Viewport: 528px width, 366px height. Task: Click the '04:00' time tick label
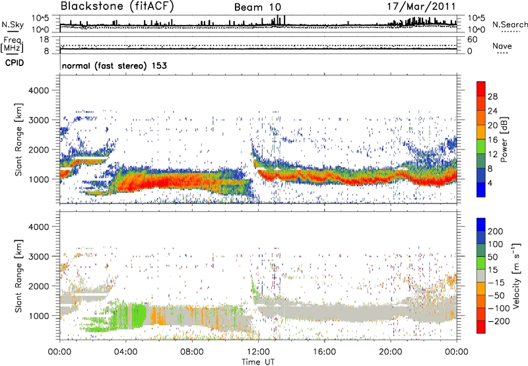tap(125, 352)
